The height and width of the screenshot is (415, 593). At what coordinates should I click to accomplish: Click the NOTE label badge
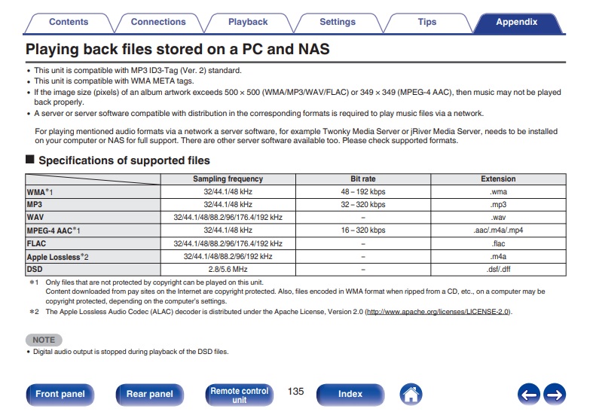pyautogui.click(x=44, y=340)
